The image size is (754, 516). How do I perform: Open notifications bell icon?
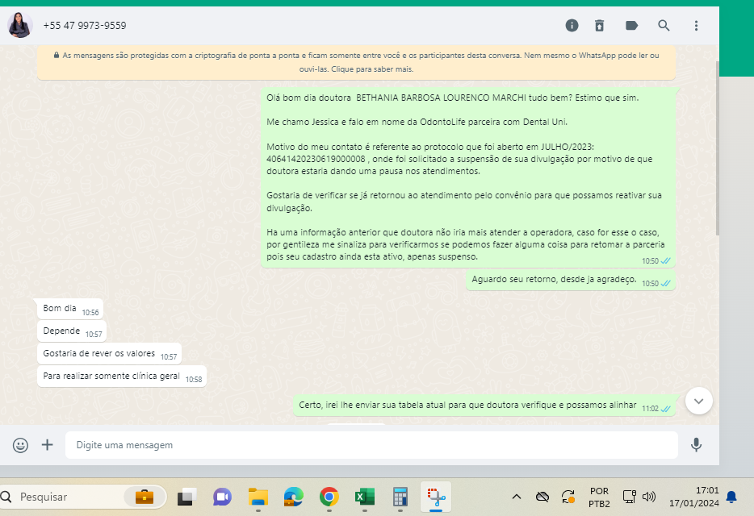coord(731,497)
